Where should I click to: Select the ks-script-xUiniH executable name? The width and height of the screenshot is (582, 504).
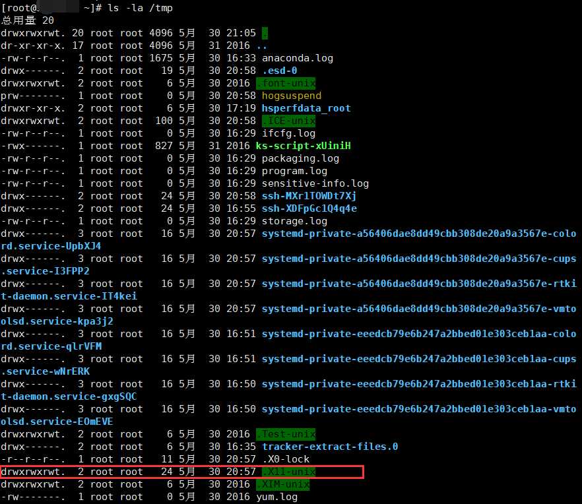click(x=304, y=146)
